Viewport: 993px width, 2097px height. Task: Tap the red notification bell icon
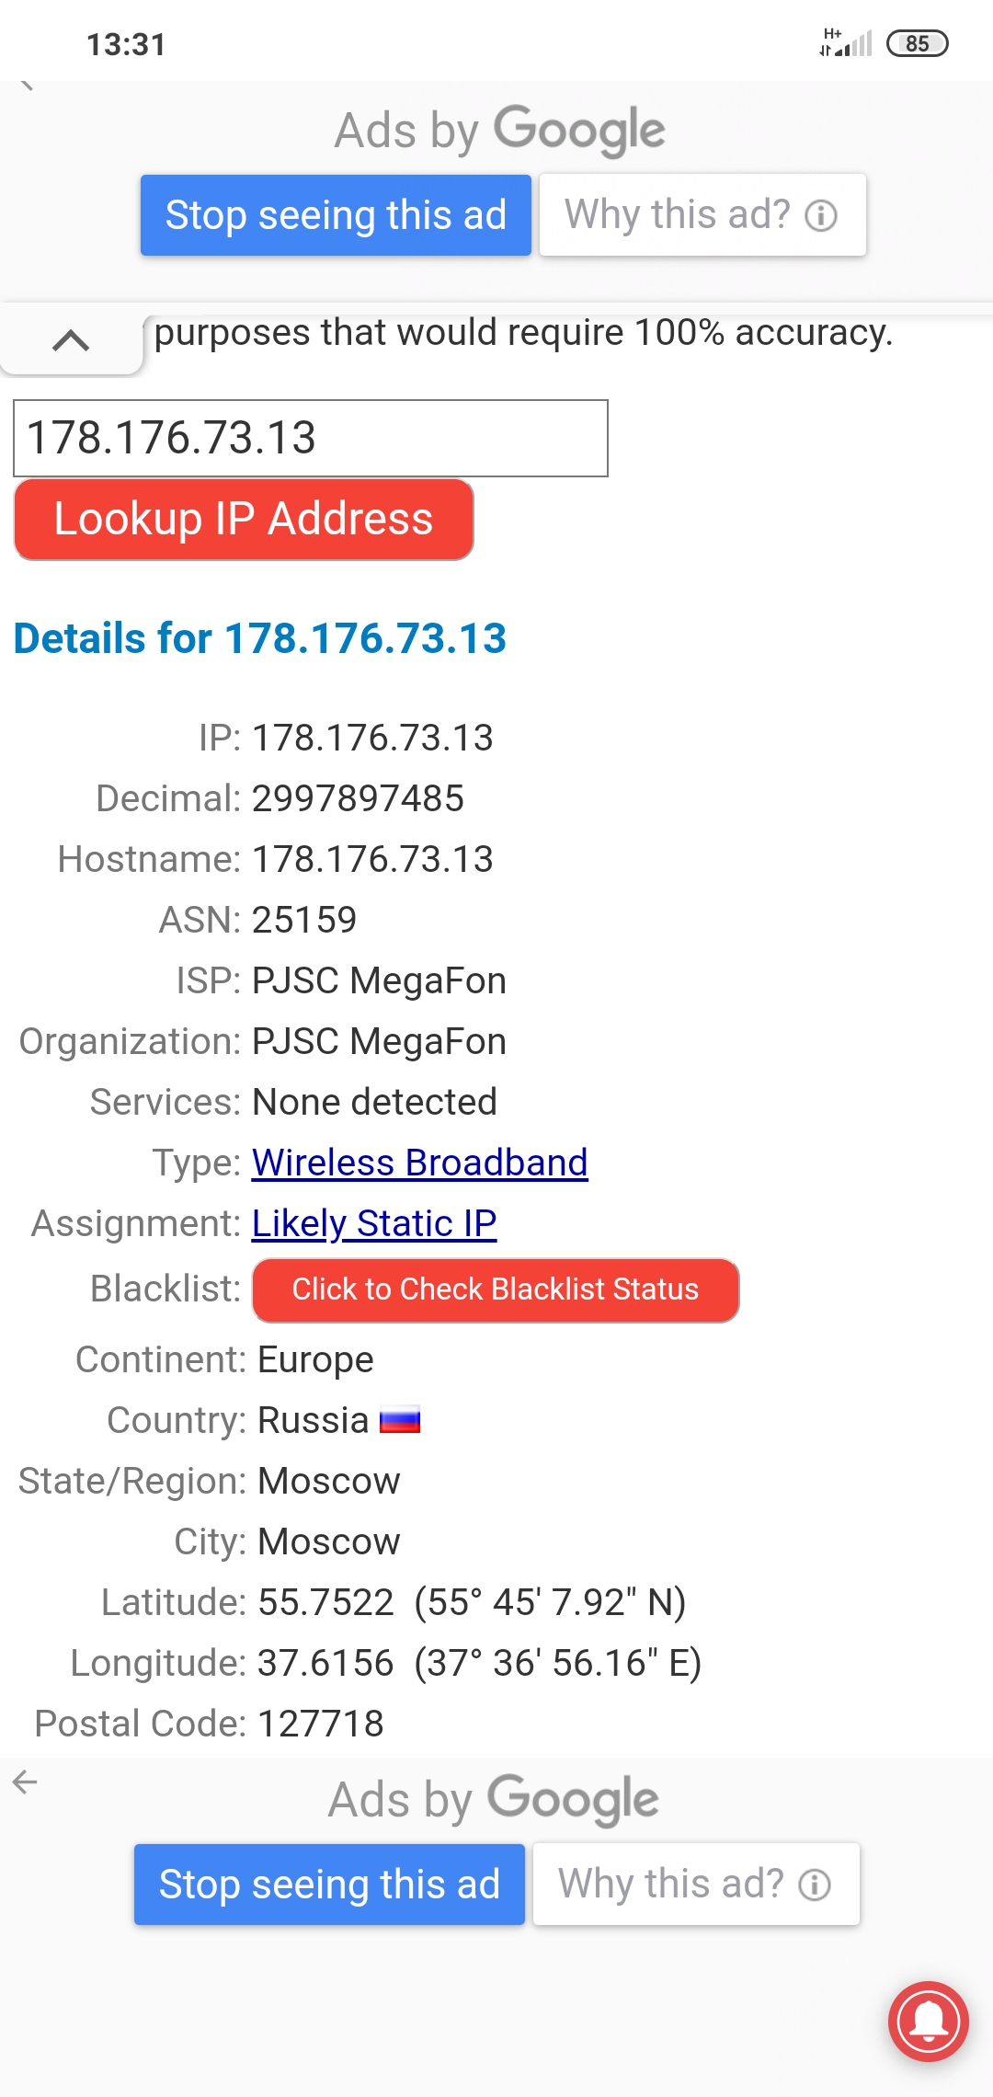point(930,2023)
